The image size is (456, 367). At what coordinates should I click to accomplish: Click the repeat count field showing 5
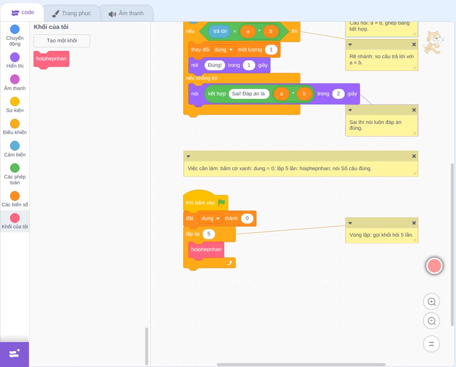pos(208,234)
